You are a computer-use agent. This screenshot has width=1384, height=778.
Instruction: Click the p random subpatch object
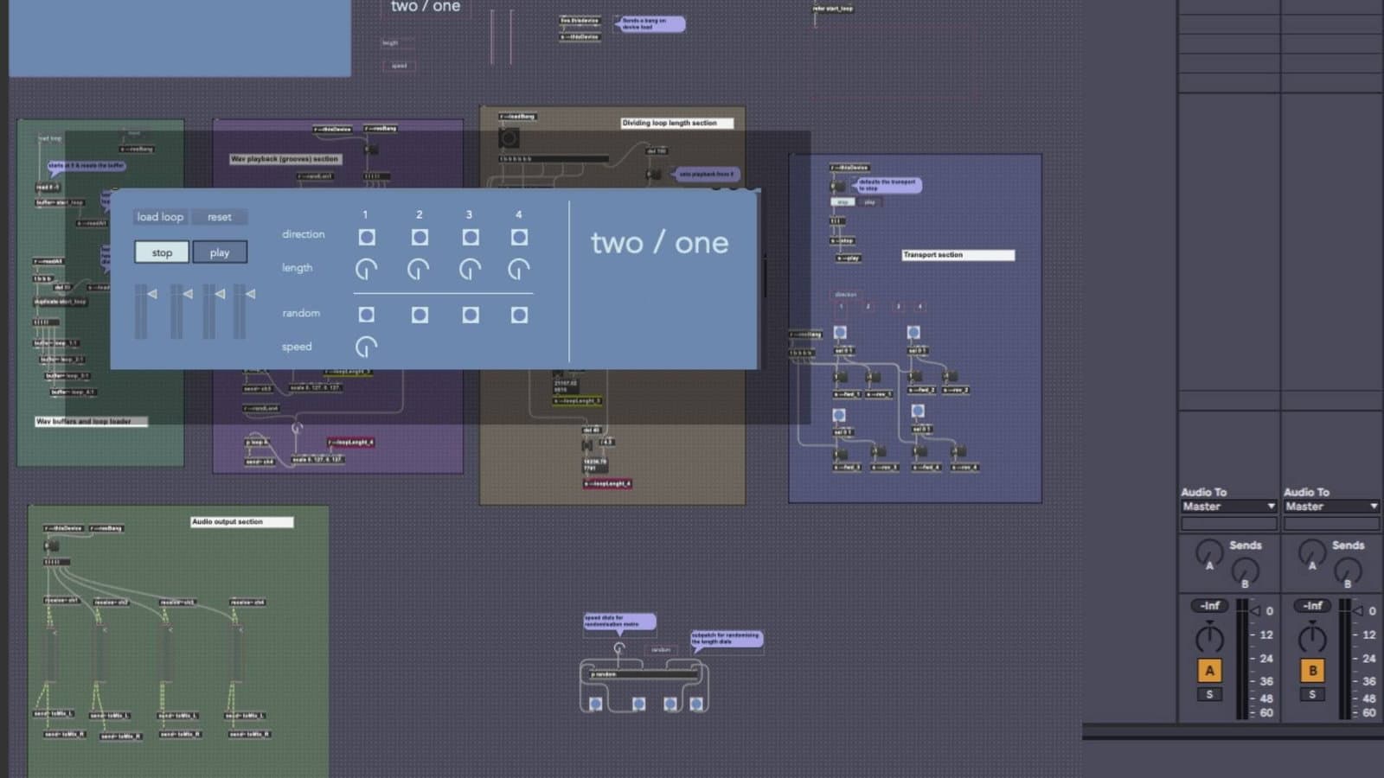[643, 673]
